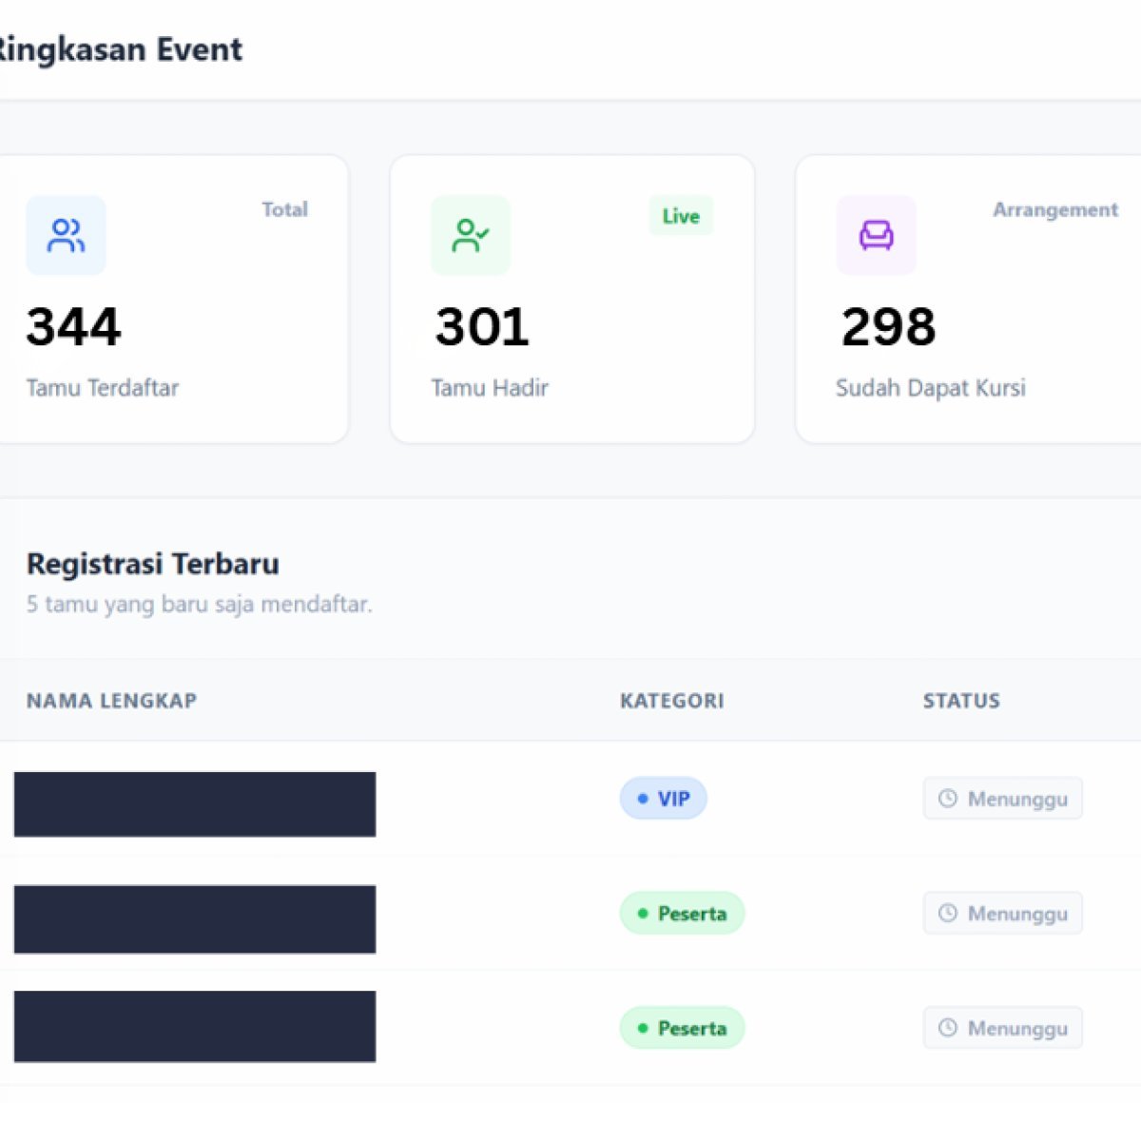Click the Registrasi Terbaru section heading
The height and width of the screenshot is (1141, 1141).
pos(153,564)
